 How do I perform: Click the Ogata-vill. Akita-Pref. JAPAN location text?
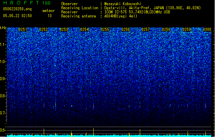point(152,8)
